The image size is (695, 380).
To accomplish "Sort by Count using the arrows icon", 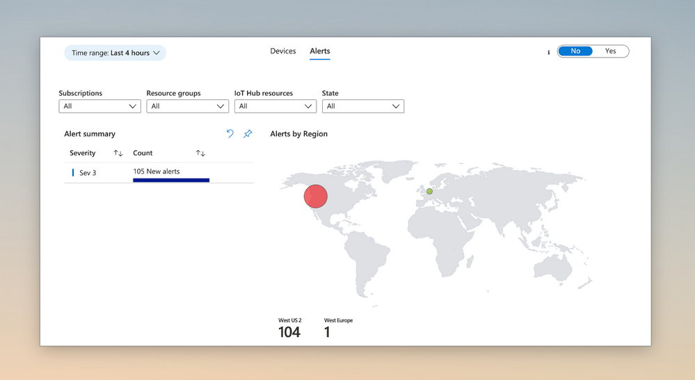I will (x=200, y=153).
